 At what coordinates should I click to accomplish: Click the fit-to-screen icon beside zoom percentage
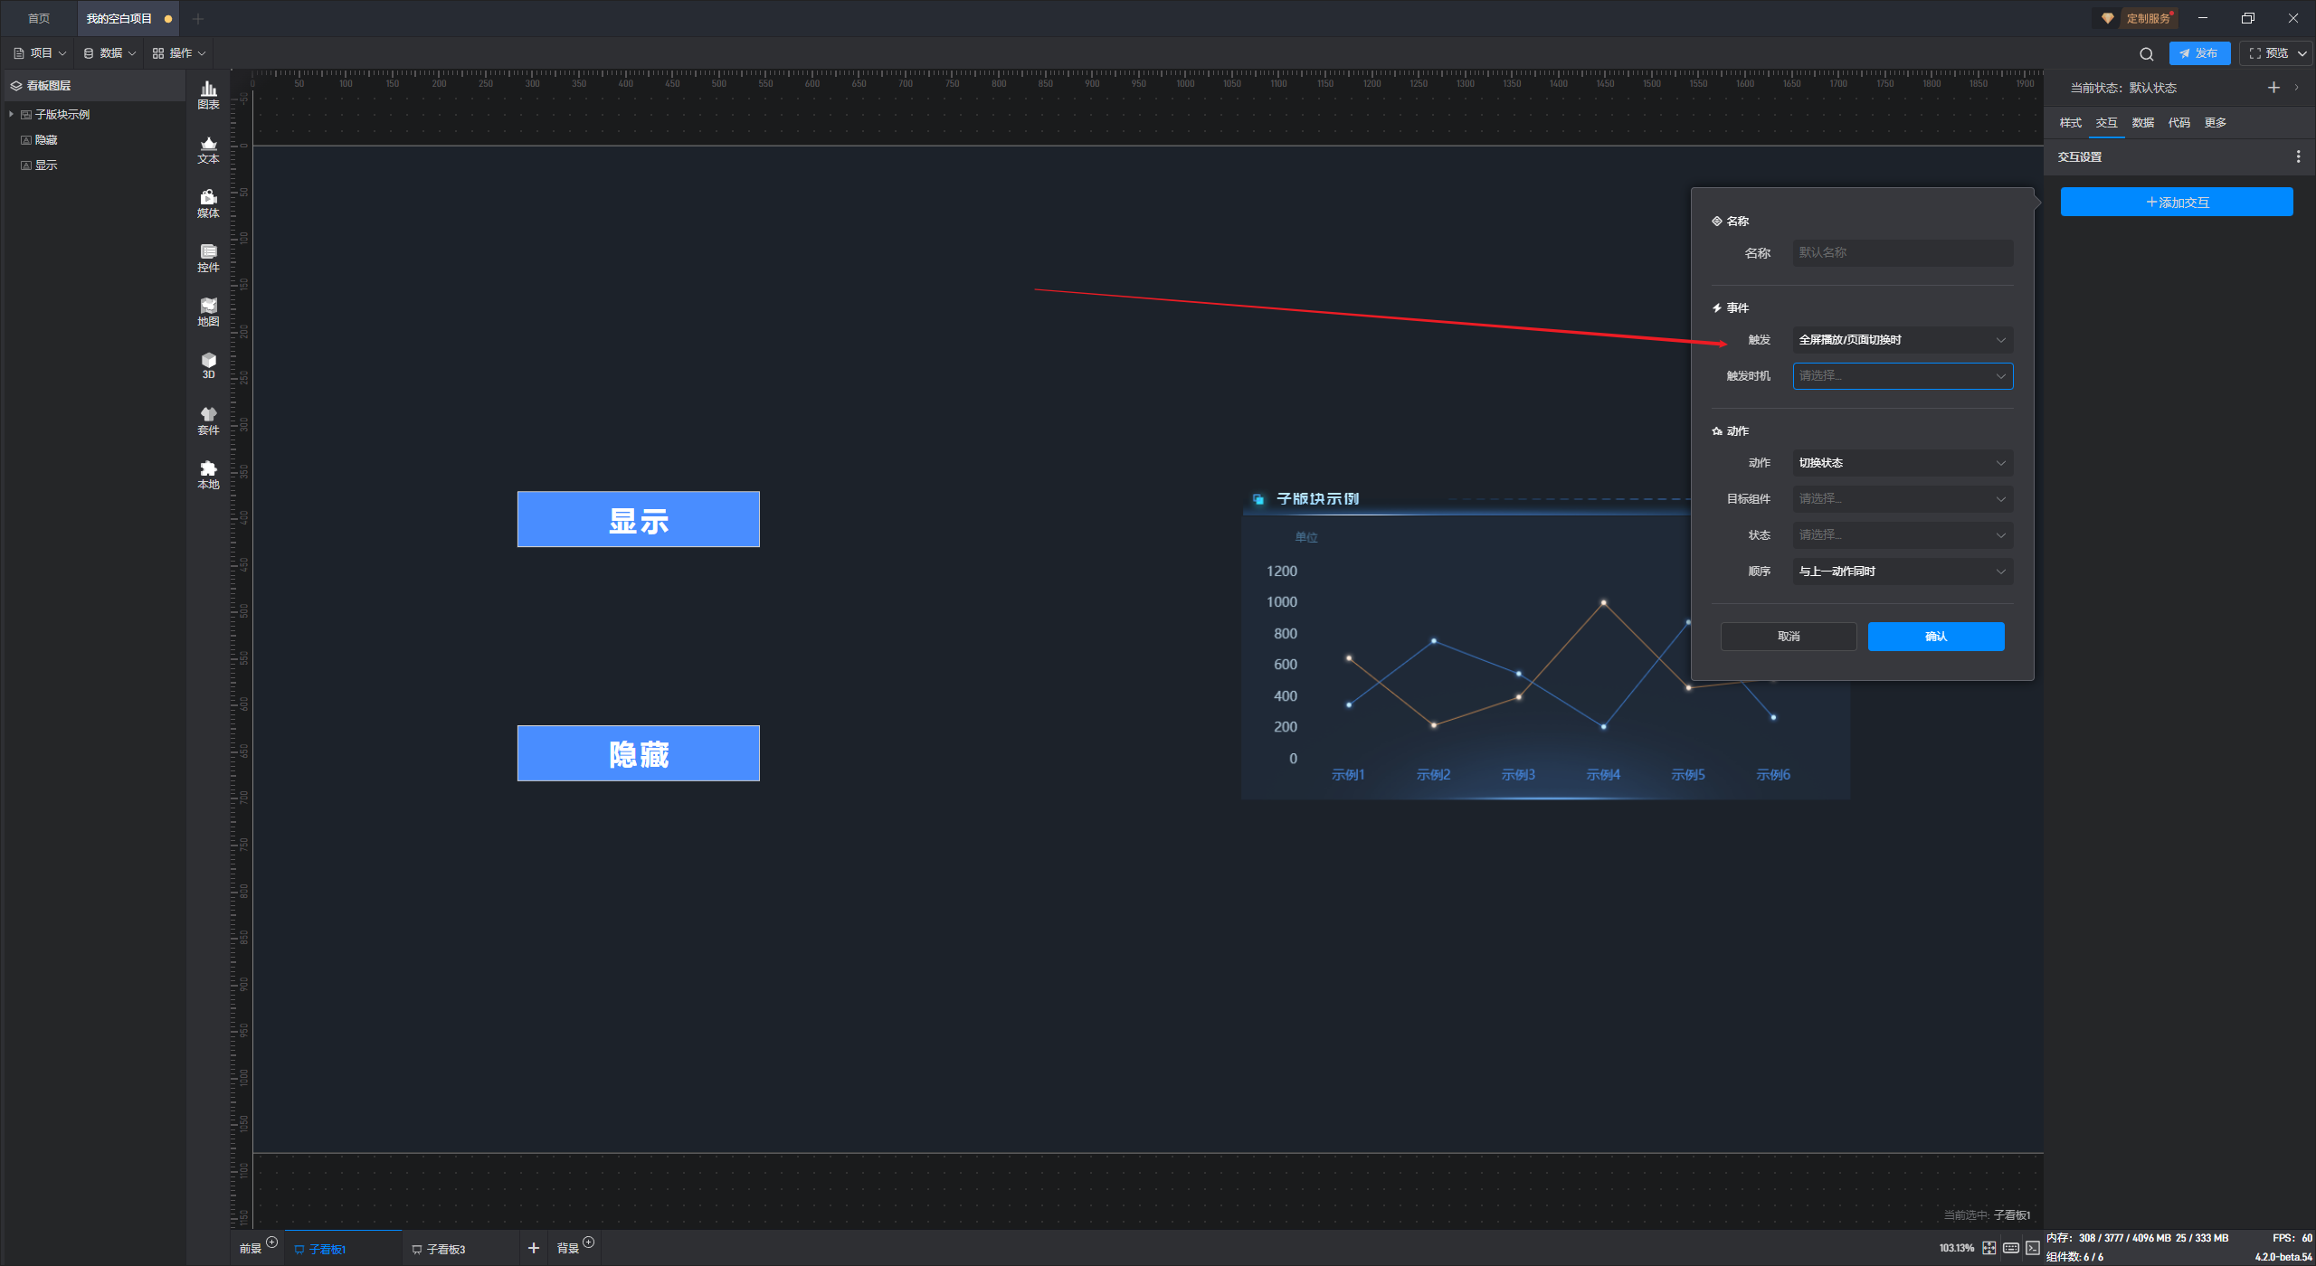(x=1989, y=1248)
